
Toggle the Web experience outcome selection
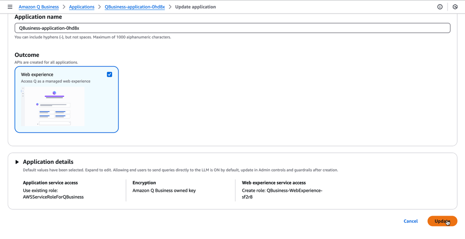click(110, 74)
